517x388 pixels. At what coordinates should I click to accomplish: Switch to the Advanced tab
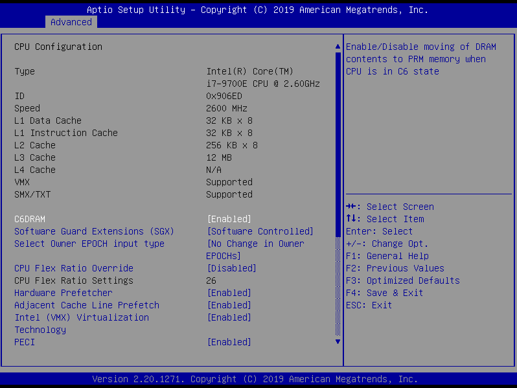(71, 22)
